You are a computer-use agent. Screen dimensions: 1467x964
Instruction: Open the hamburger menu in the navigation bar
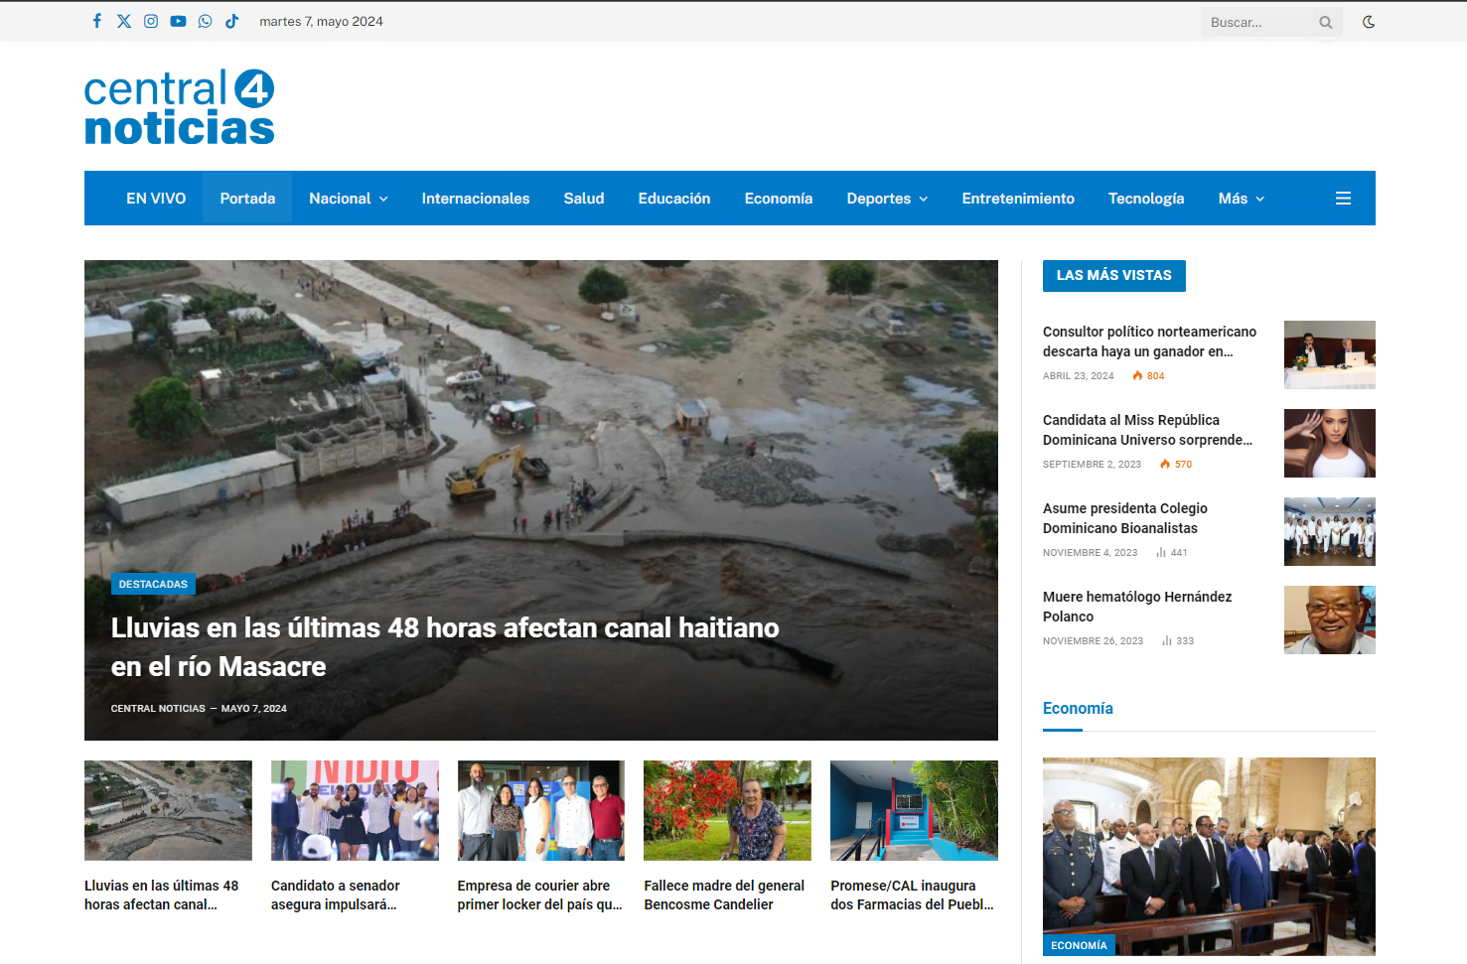coord(1343,198)
